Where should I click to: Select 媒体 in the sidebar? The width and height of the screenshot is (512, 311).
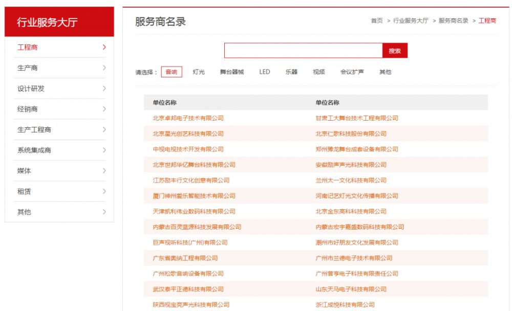[24, 171]
